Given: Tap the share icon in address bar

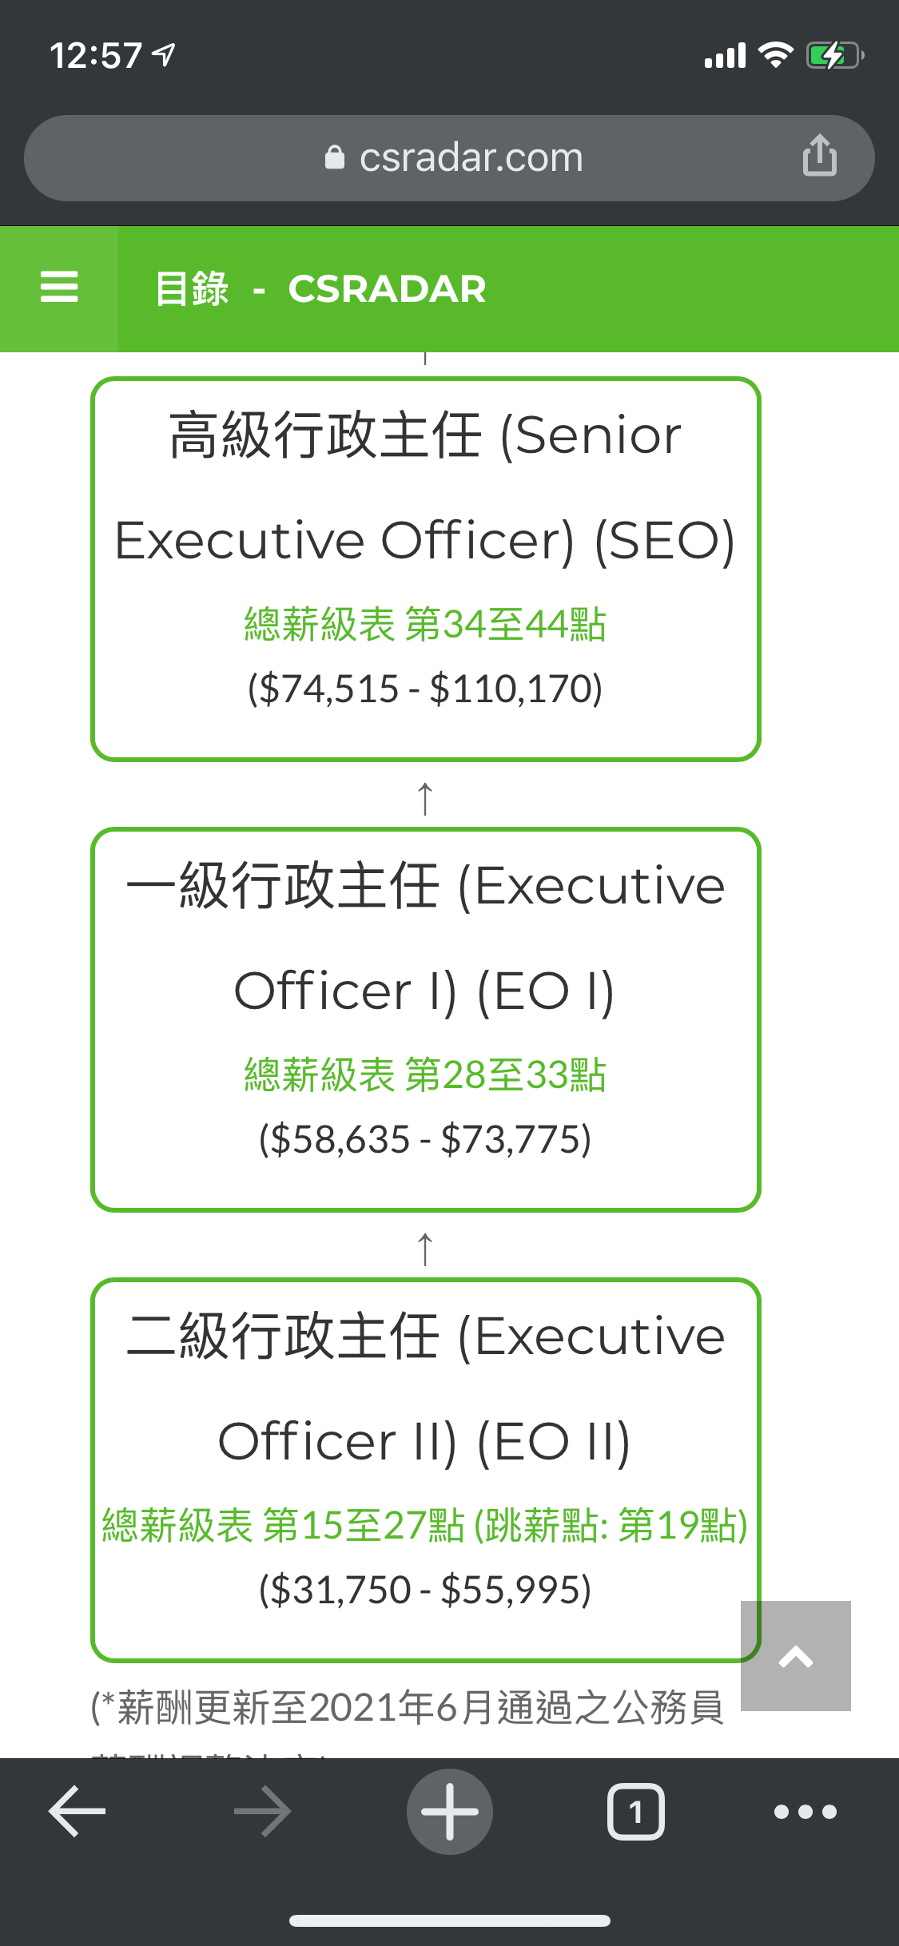Looking at the screenshot, I should tap(820, 155).
